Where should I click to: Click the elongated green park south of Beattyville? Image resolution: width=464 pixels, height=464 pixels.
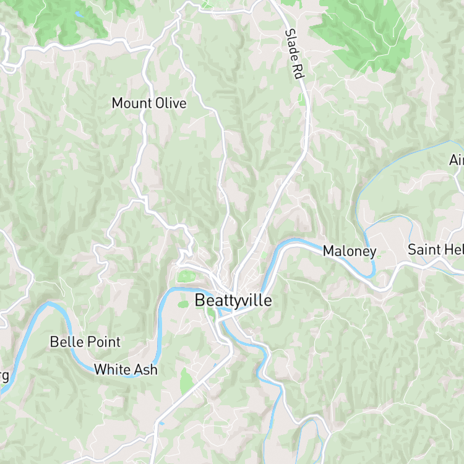[x=186, y=381]
